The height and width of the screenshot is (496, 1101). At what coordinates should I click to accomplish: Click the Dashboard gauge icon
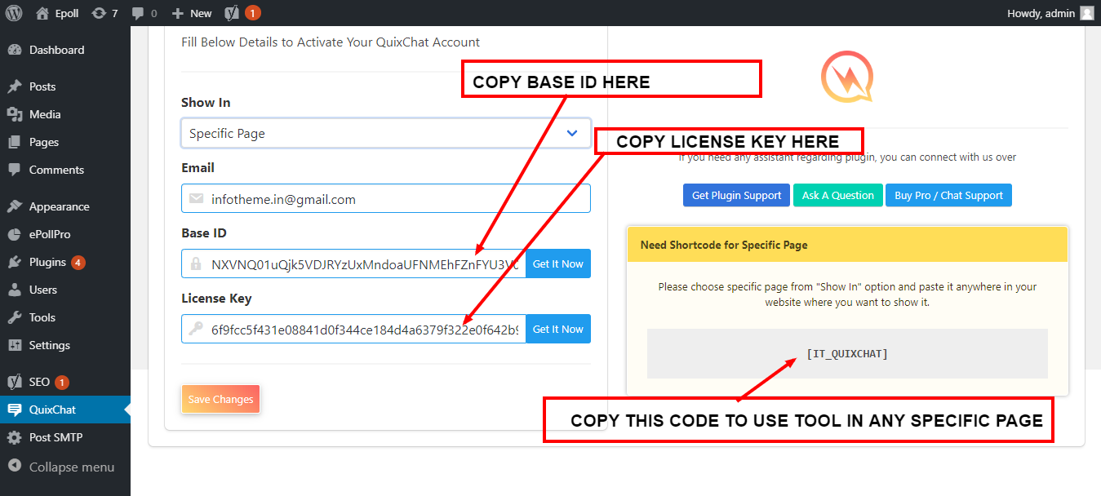[x=14, y=50]
